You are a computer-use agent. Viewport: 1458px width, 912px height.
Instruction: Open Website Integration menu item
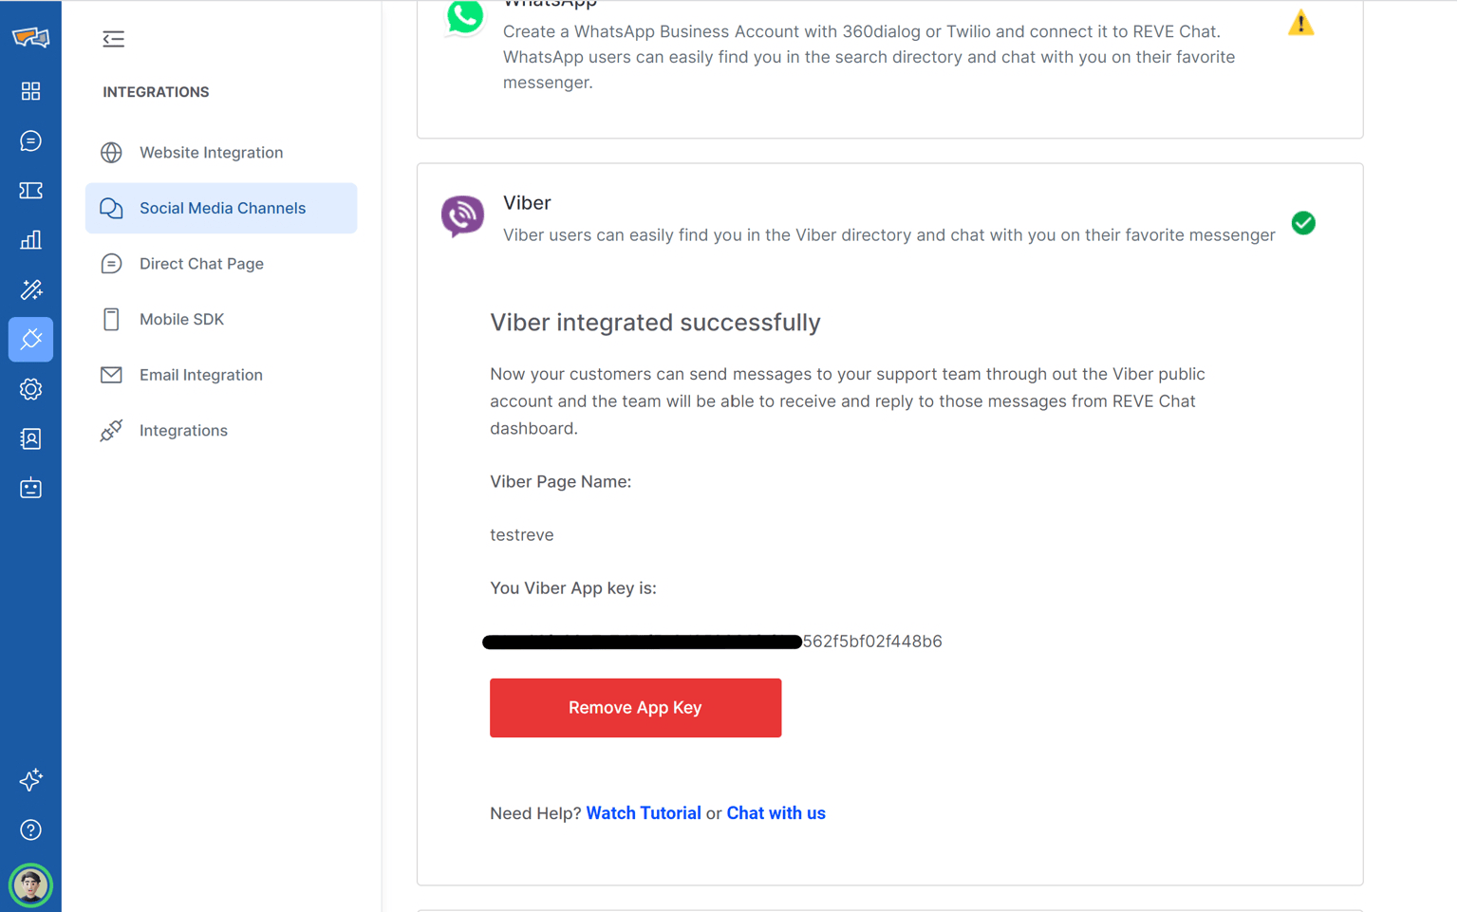221,153
